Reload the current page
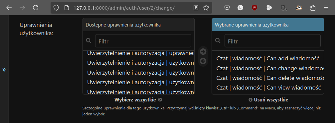 pos(36,8)
